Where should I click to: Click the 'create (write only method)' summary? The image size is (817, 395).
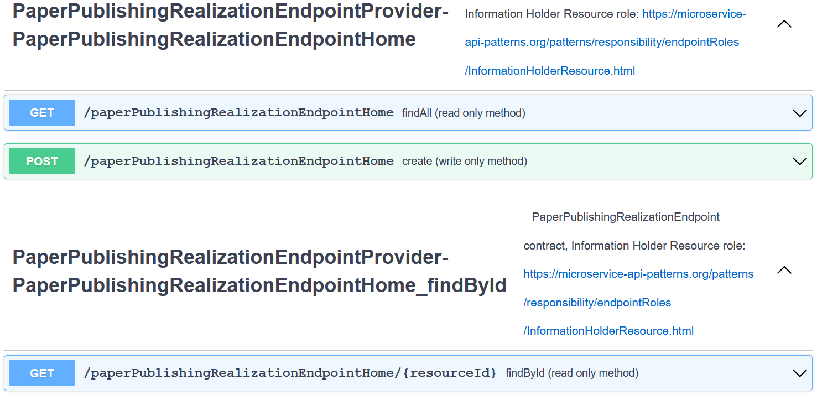pyautogui.click(x=465, y=162)
